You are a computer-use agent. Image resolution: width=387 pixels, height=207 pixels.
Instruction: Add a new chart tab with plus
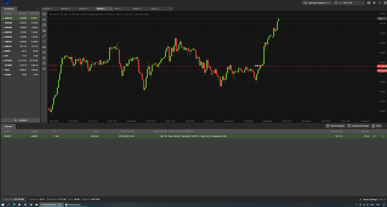(x=170, y=9)
